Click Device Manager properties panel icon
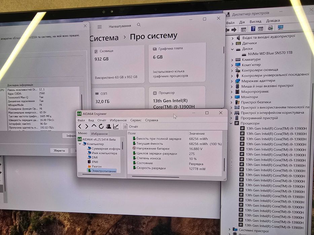 260,29
